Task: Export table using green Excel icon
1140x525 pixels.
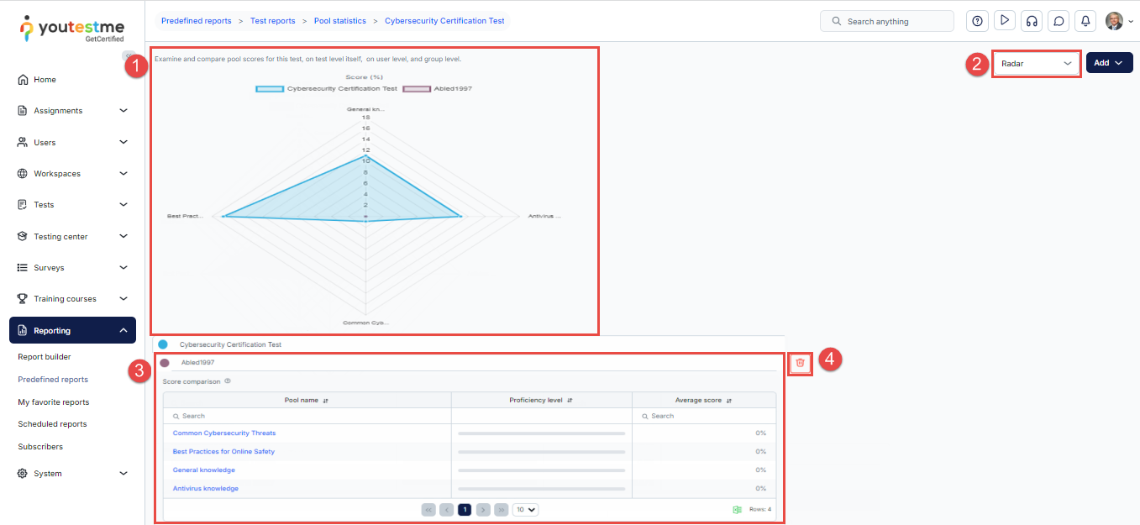Action: [737, 509]
